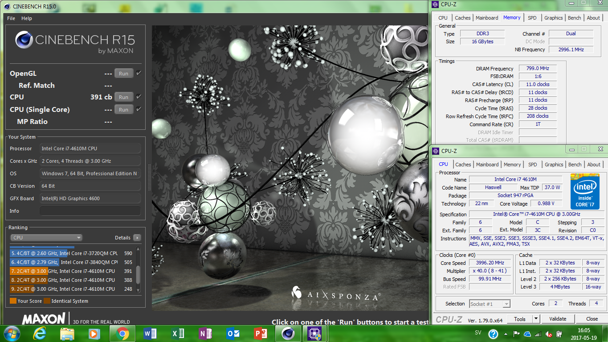Select ranking row i7-3840QM score 505
The height and width of the screenshot is (342, 608).
point(71,262)
